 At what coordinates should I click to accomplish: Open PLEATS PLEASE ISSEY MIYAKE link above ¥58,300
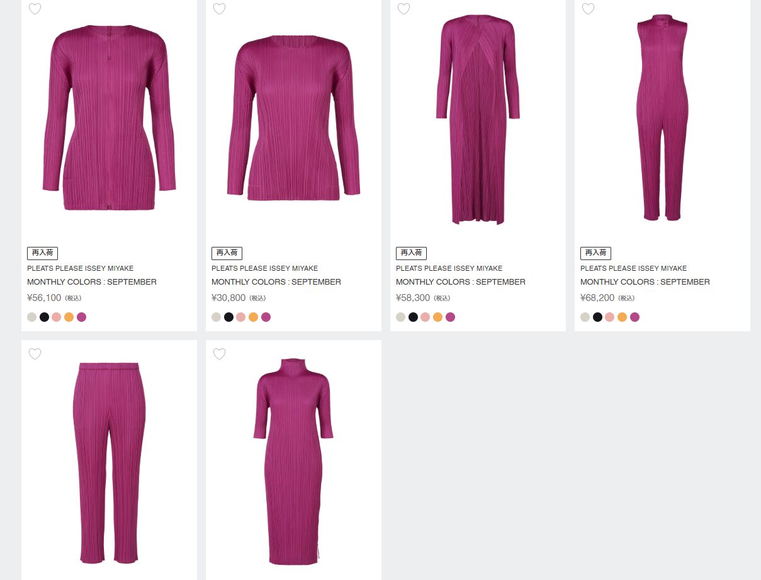[x=449, y=268]
